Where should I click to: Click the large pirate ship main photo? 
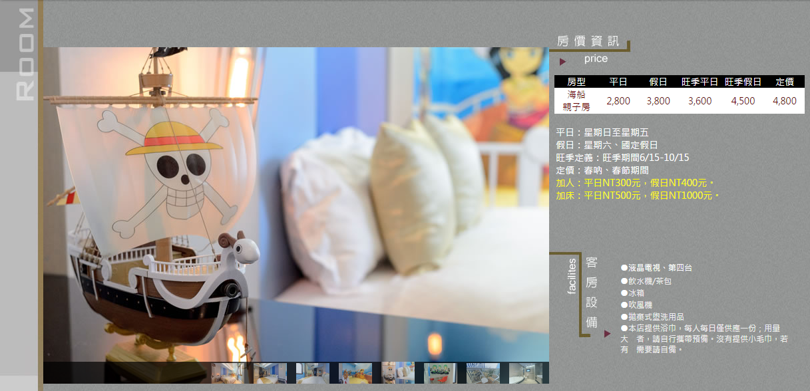point(296,199)
